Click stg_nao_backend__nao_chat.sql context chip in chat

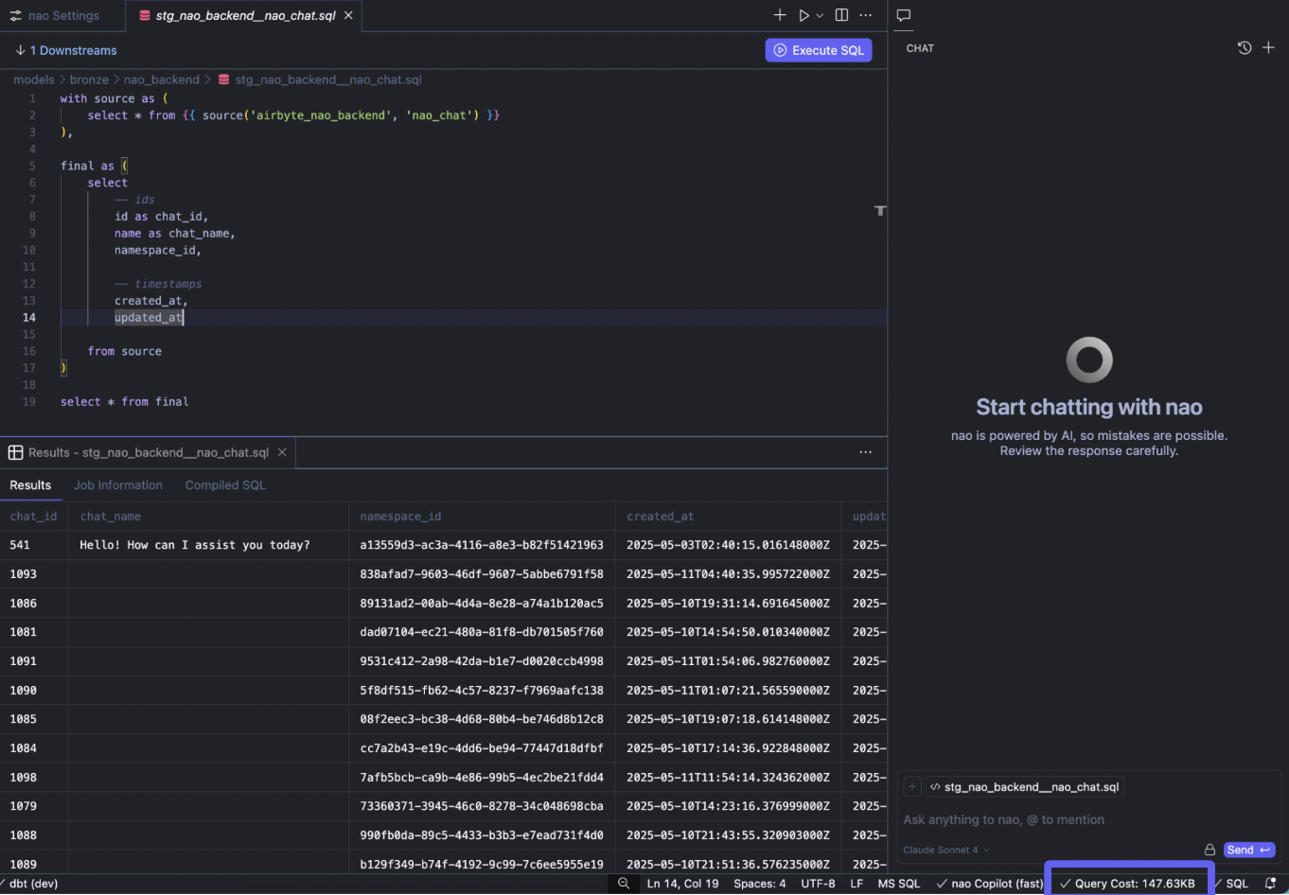click(1025, 787)
